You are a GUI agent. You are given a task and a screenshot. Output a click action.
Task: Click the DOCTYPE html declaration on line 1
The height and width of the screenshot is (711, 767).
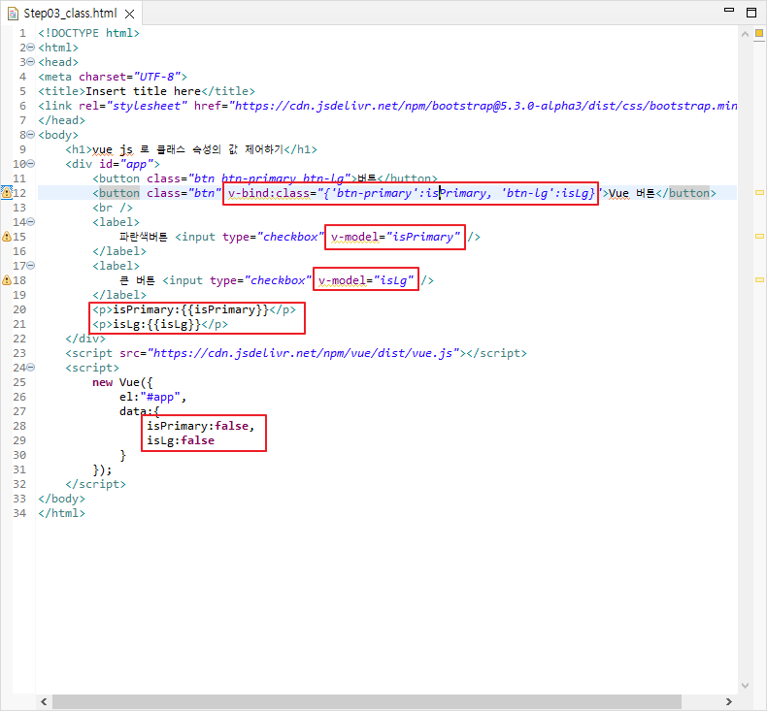[89, 33]
